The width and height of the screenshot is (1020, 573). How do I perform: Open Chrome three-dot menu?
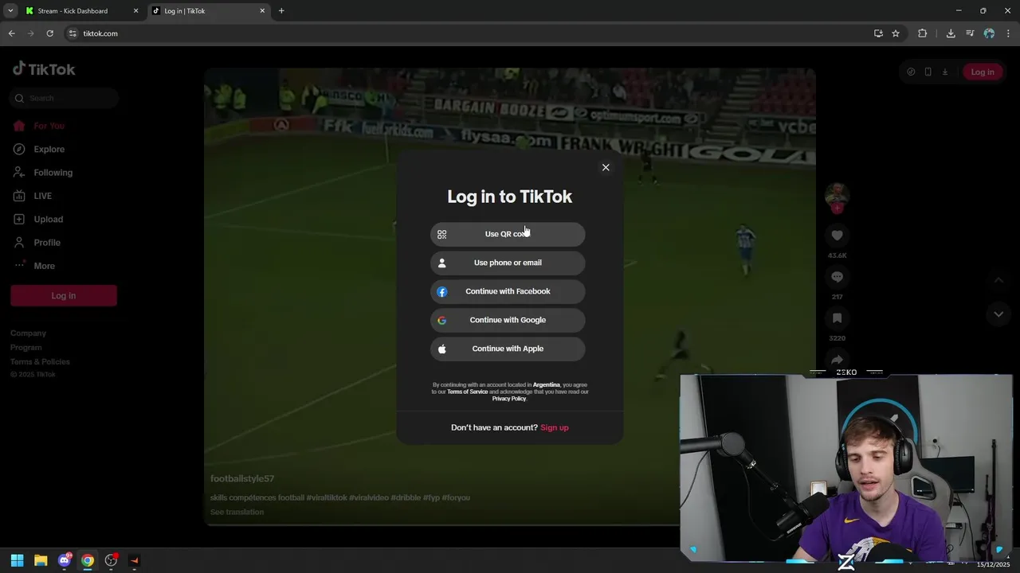click(1008, 33)
